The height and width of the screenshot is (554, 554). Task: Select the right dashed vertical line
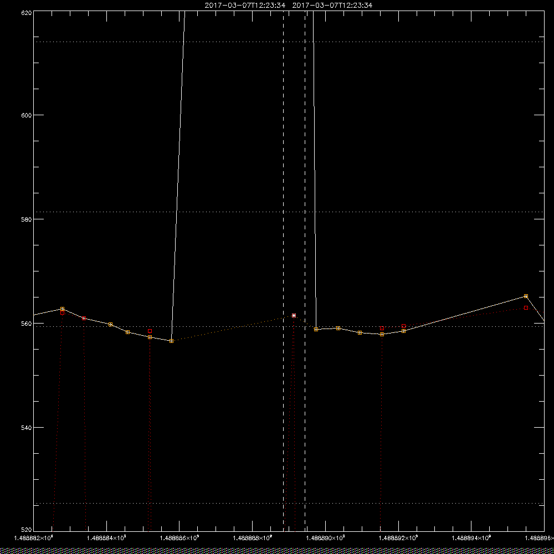tap(305, 271)
